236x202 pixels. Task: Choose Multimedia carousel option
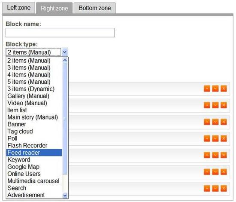tap(34, 181)
